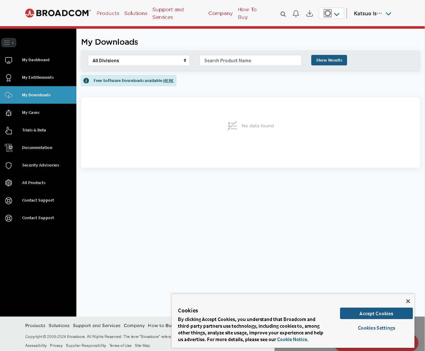Click the My Downloads cloud icon
Image resolution: width=425 pixels, height=351 pixels.
click(x=9, y=95)
